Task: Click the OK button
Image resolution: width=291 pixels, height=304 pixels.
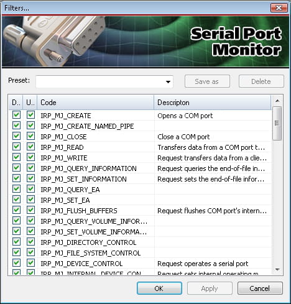Action: tap(159, 288)
